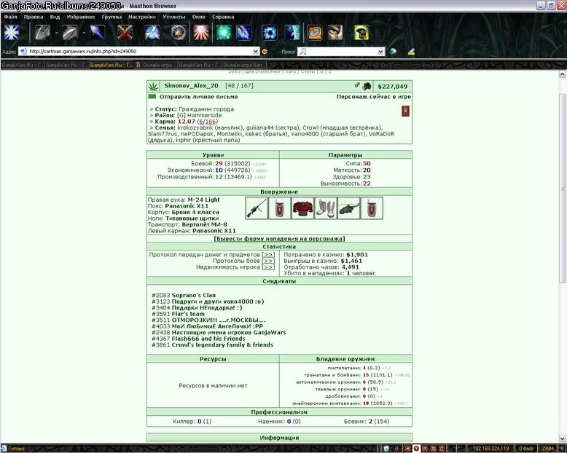The height and width of the screenshot is (453, 567).
Task: Click the M-24 Light sniper rifle icon
Action: coord(257,208)
